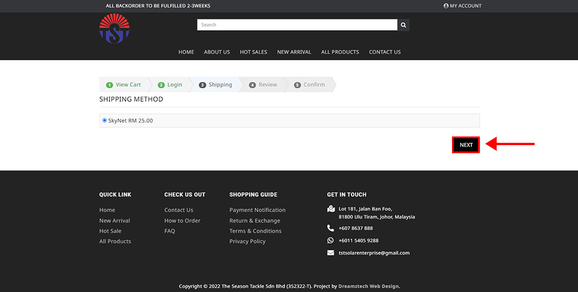Click WhatsApp number +6011 5405 9288

[359, 241]
